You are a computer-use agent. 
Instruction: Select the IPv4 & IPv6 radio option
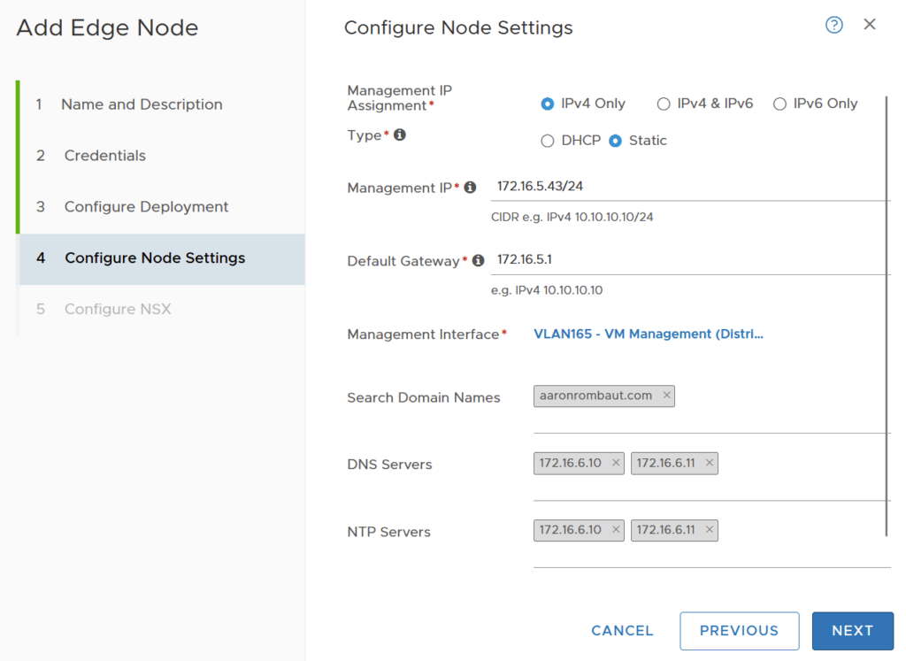tap(664, 104)
